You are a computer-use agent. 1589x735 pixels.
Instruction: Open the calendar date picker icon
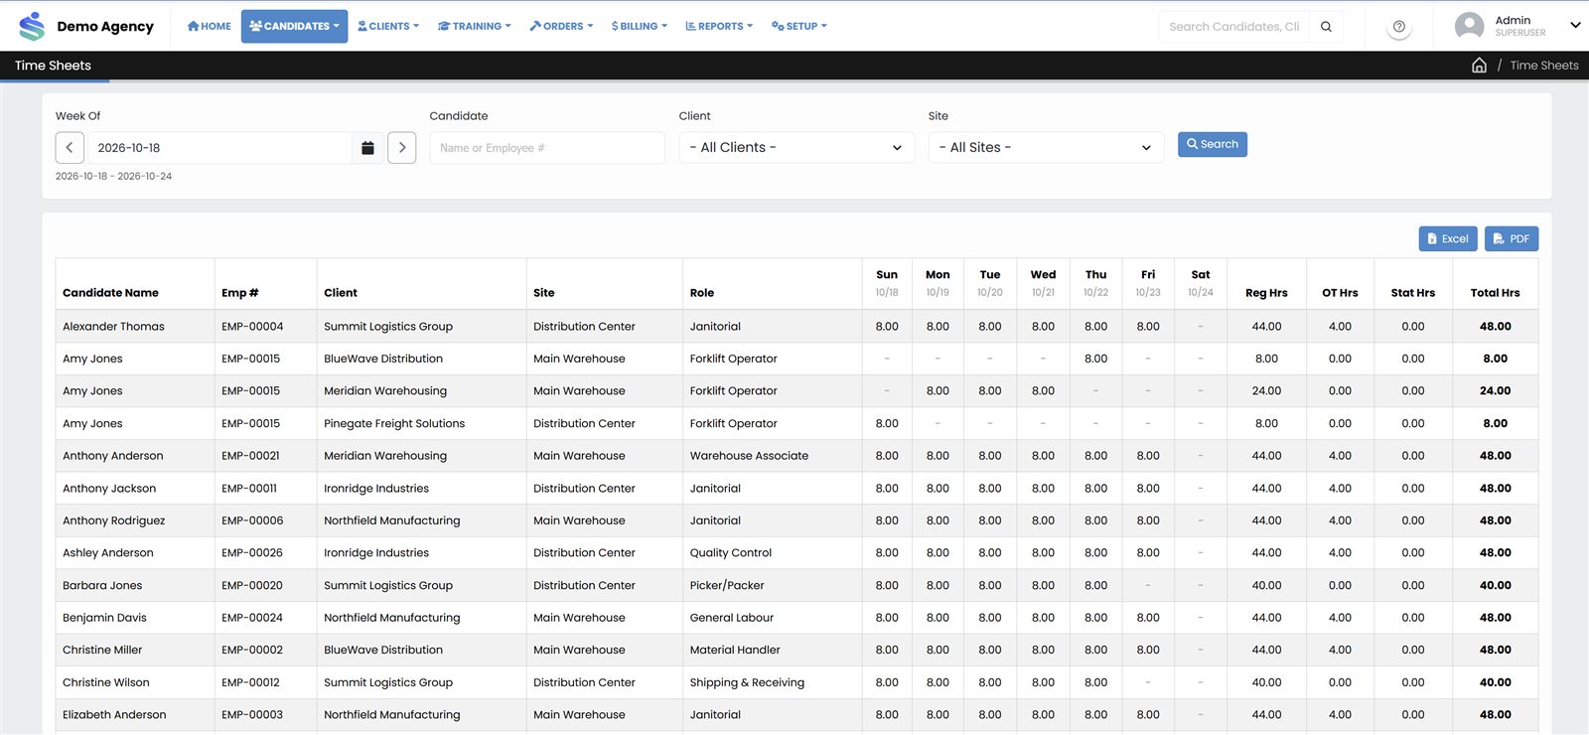[367, 148]
